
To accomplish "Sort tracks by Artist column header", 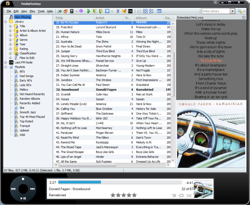I will (x=100, y=18).
